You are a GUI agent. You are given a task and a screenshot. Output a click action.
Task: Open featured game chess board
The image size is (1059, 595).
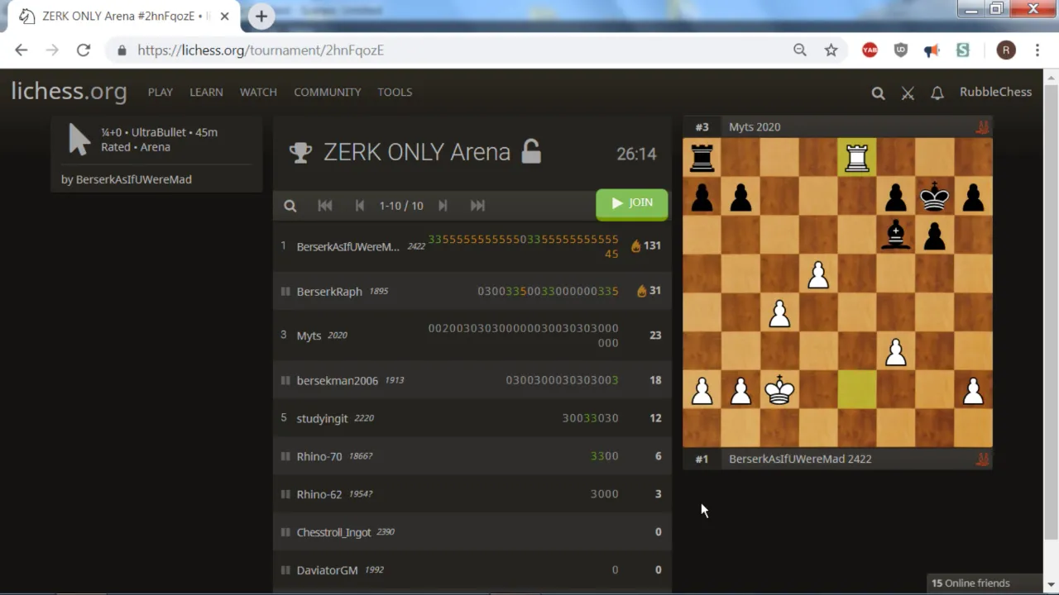(837, 293)
